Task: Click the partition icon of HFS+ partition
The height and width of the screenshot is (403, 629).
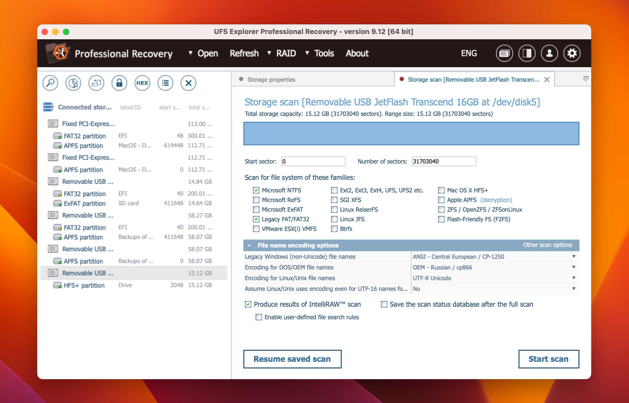Action: pos(58,285)
